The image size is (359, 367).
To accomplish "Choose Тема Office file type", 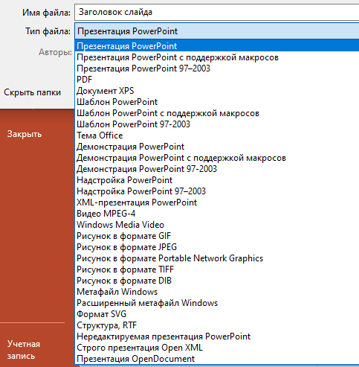I will (x=217, y=135).
